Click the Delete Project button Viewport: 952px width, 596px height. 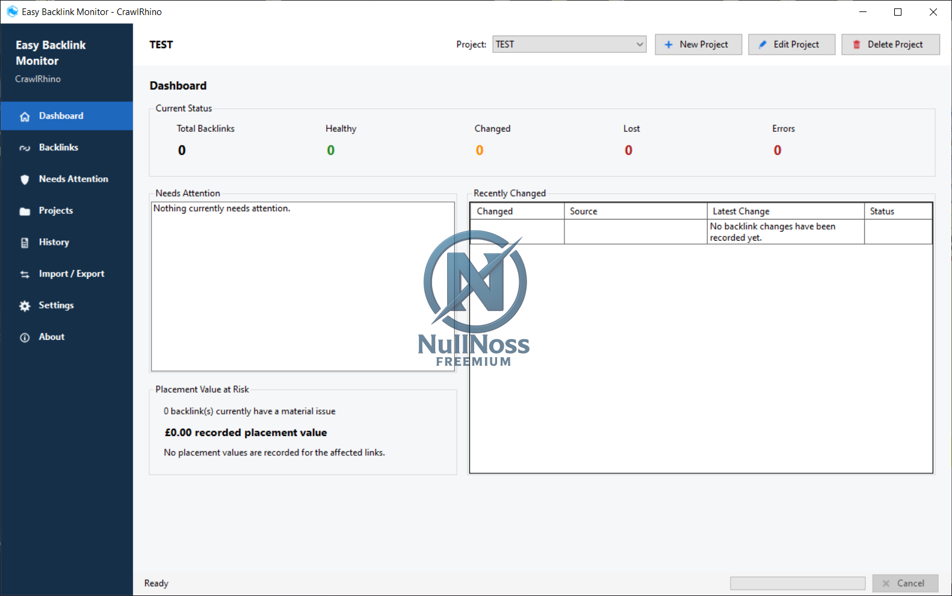(891, 45)
